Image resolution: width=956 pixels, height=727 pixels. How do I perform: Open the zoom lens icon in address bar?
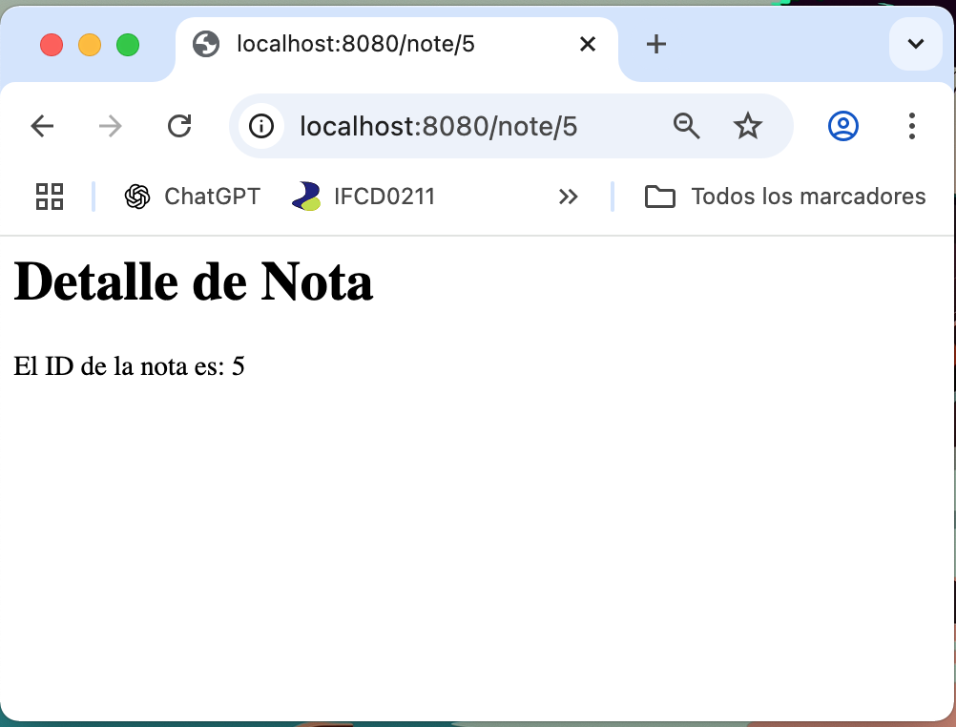686,125
